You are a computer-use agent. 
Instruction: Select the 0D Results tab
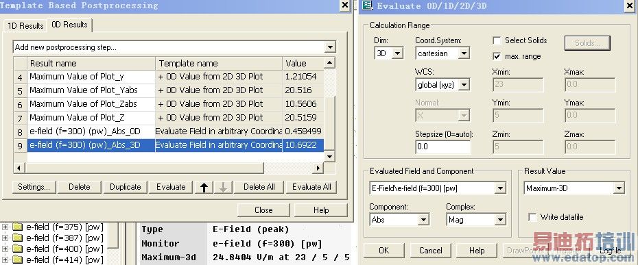click(69, 25)
